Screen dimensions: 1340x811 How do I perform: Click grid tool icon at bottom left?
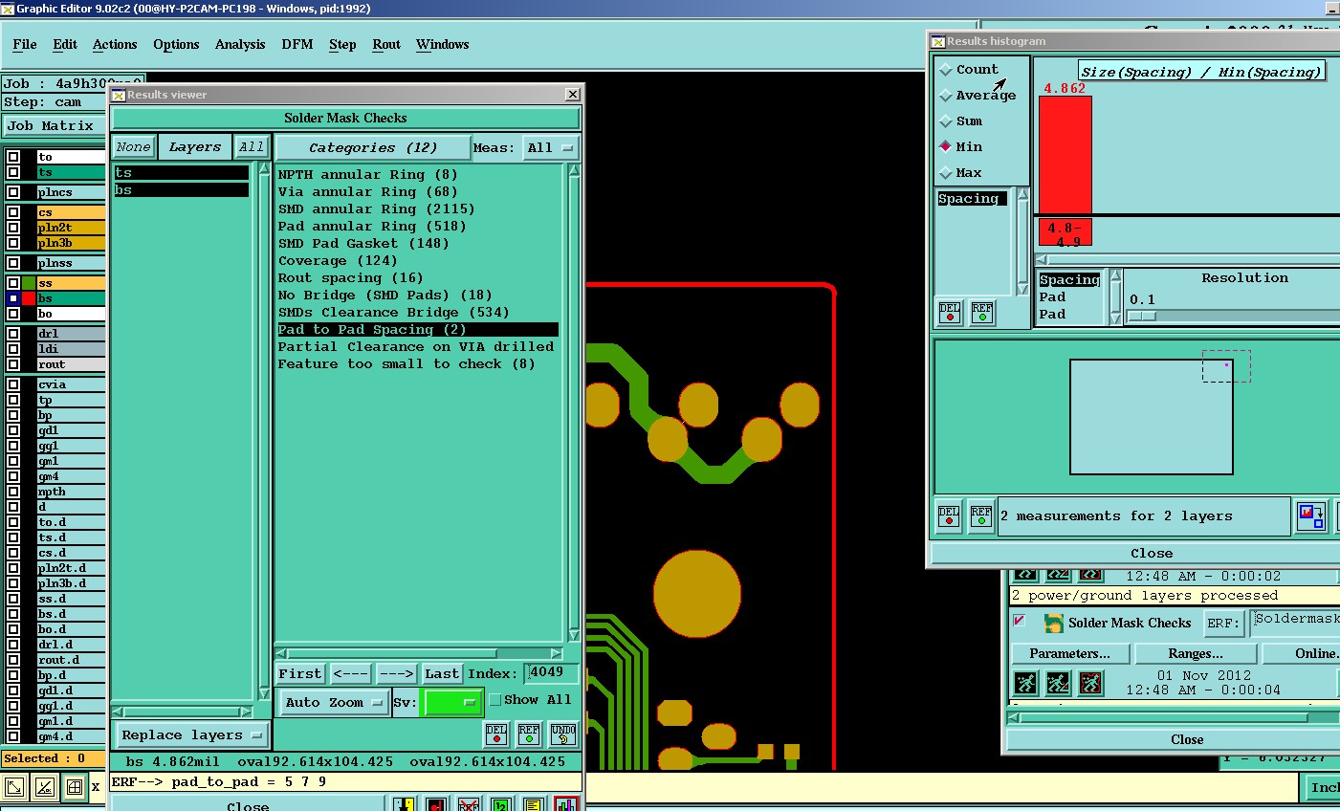click(x=75, y=787)
